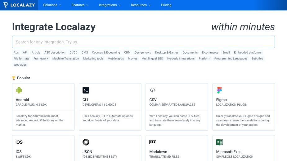Open the Integrations dropdown menu

(110, 5)
